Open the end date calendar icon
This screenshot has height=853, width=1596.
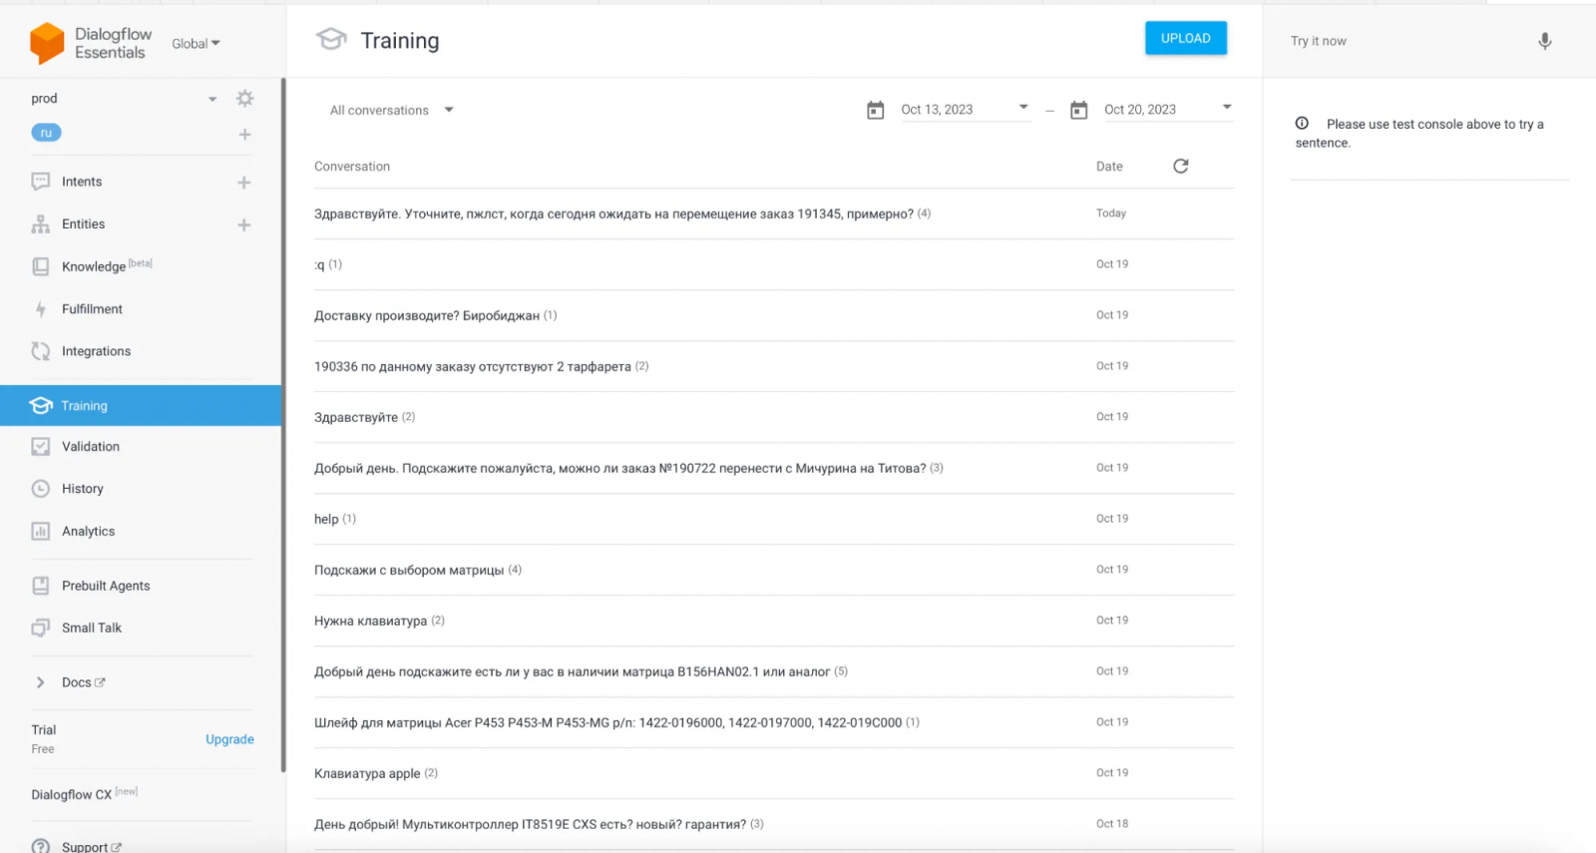tap(1079, 110)
